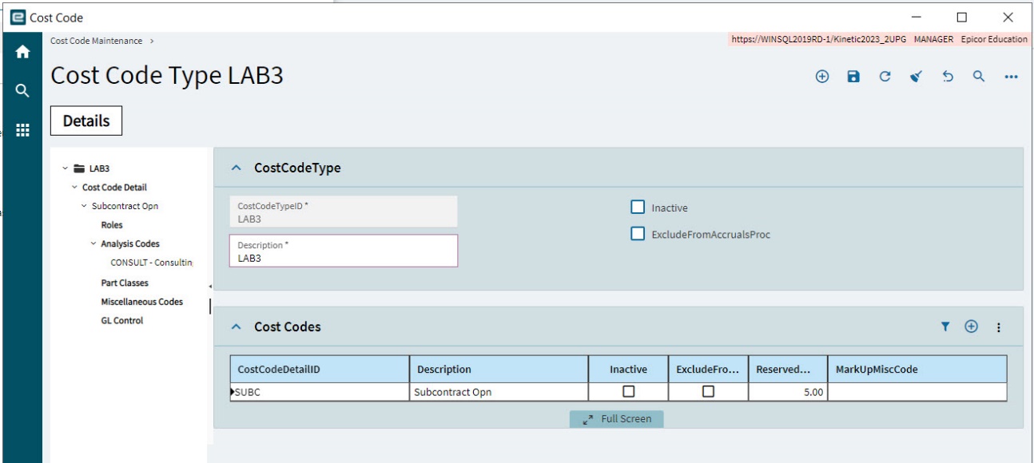Open the apps grid menu in the sidebar
The image size is (1034, 463).
coord(22,130)
